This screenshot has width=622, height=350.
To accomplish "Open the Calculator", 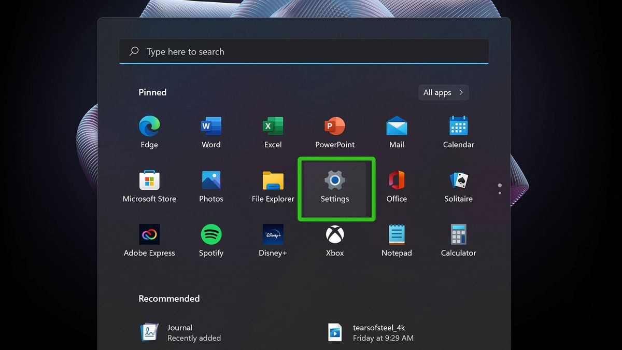I will point(458,234).
